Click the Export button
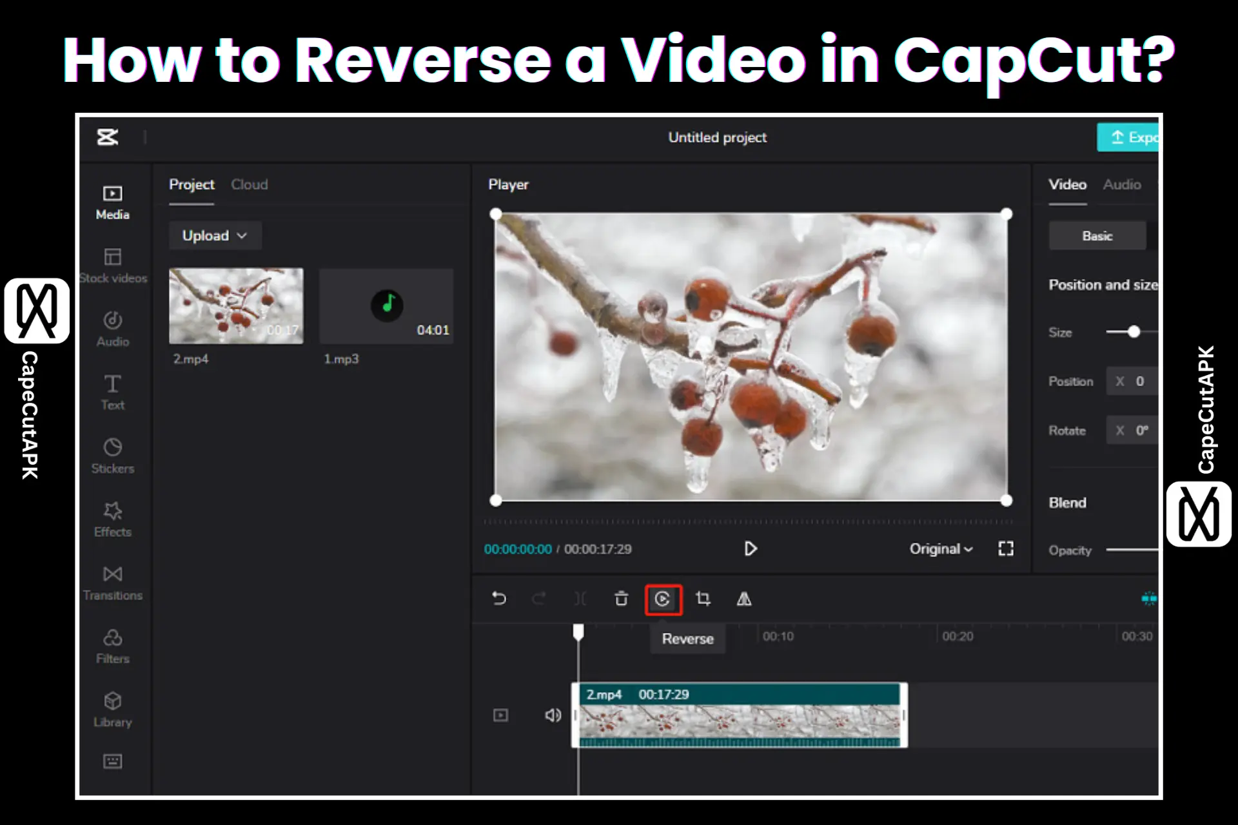The width and height of the screenshot is (1238, 825). (x=1128, y=137)
